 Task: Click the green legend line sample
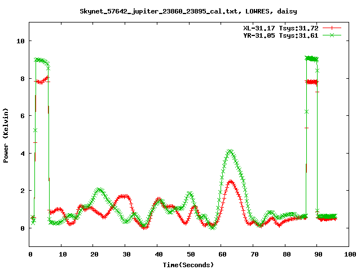pyautogui.click(x=332, y=35)
